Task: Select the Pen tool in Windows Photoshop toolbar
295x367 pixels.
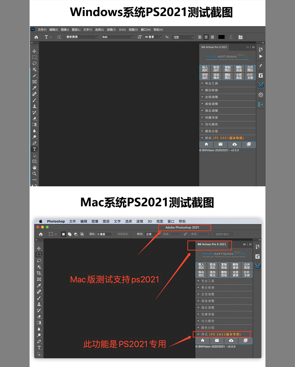Action: tap(34, 143)
